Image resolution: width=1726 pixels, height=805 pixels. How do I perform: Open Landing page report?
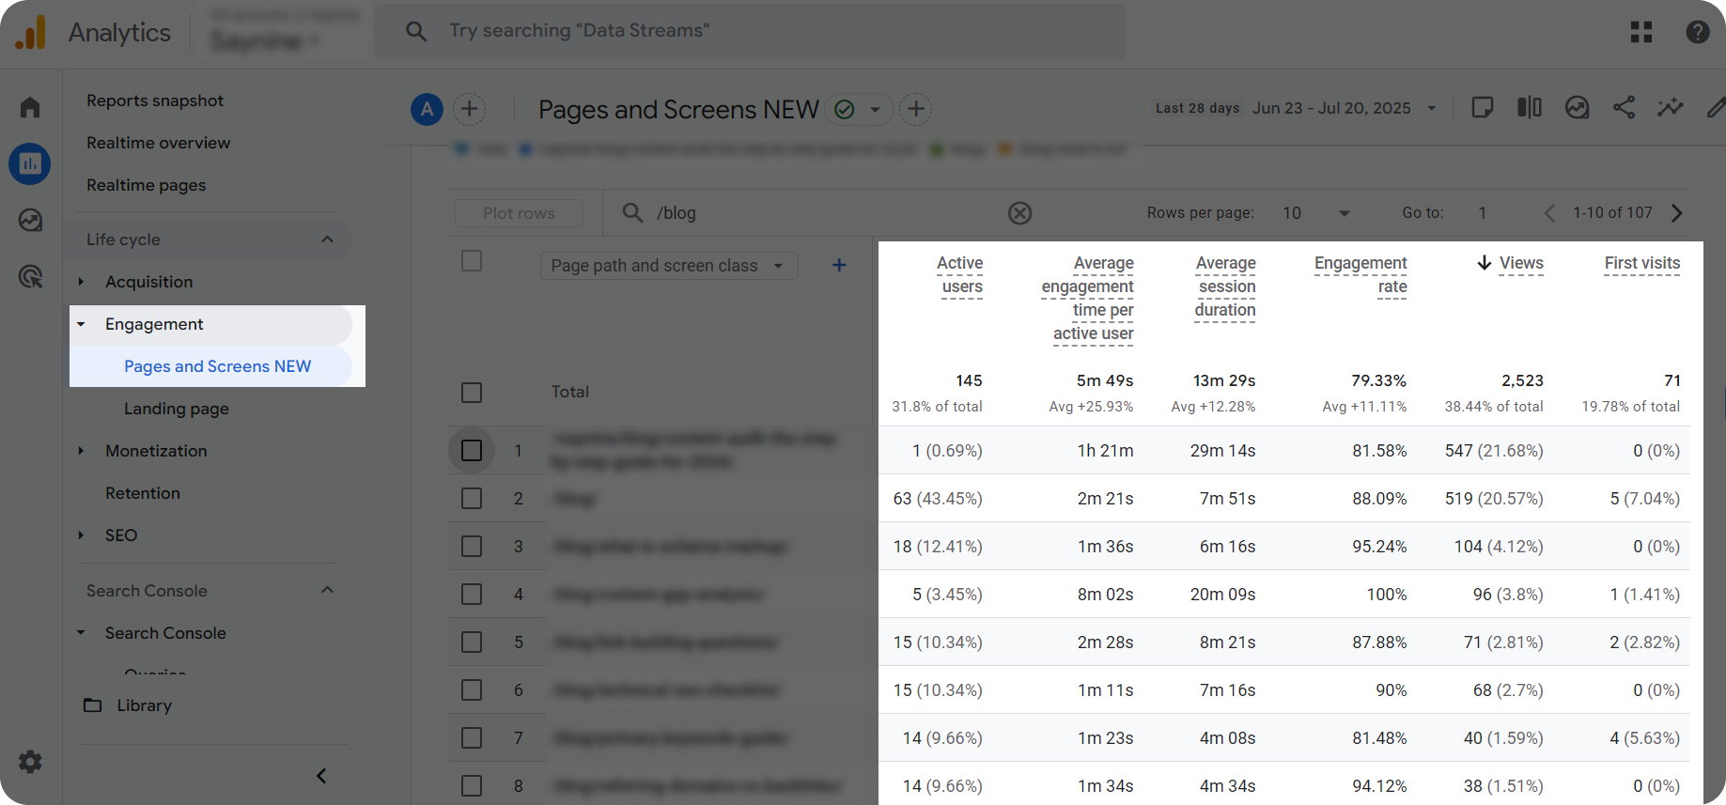[x=176, y=409]
